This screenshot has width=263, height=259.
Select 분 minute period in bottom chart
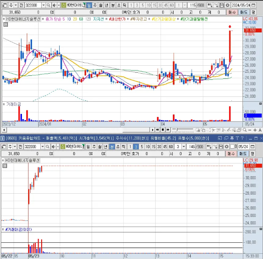[x=112, y=147]
